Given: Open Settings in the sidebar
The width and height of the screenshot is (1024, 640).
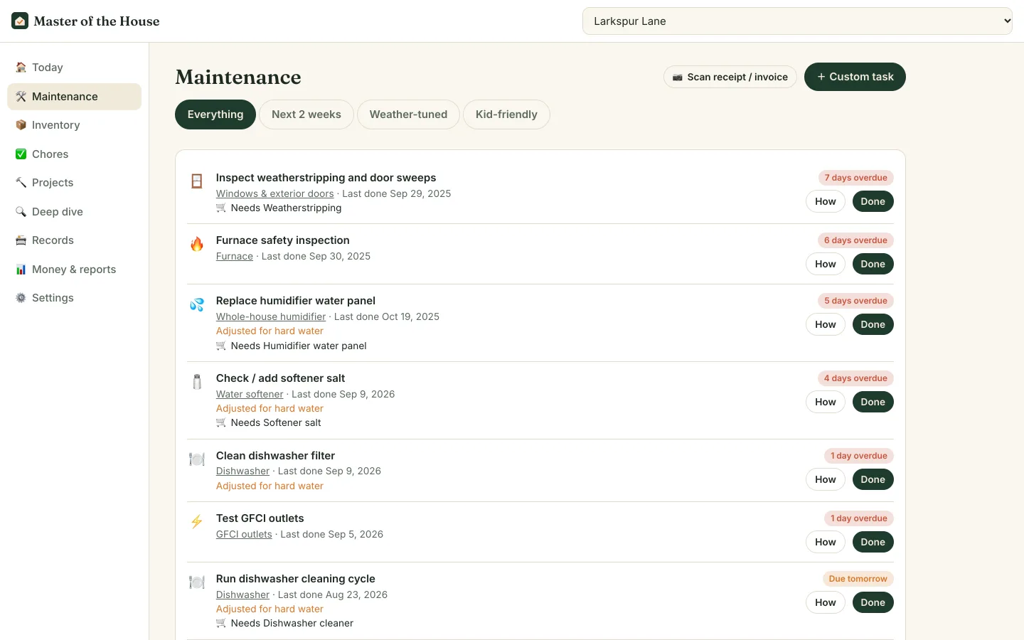Looking at the screenshot, I should pyautogui.click(x=74, y=298).
